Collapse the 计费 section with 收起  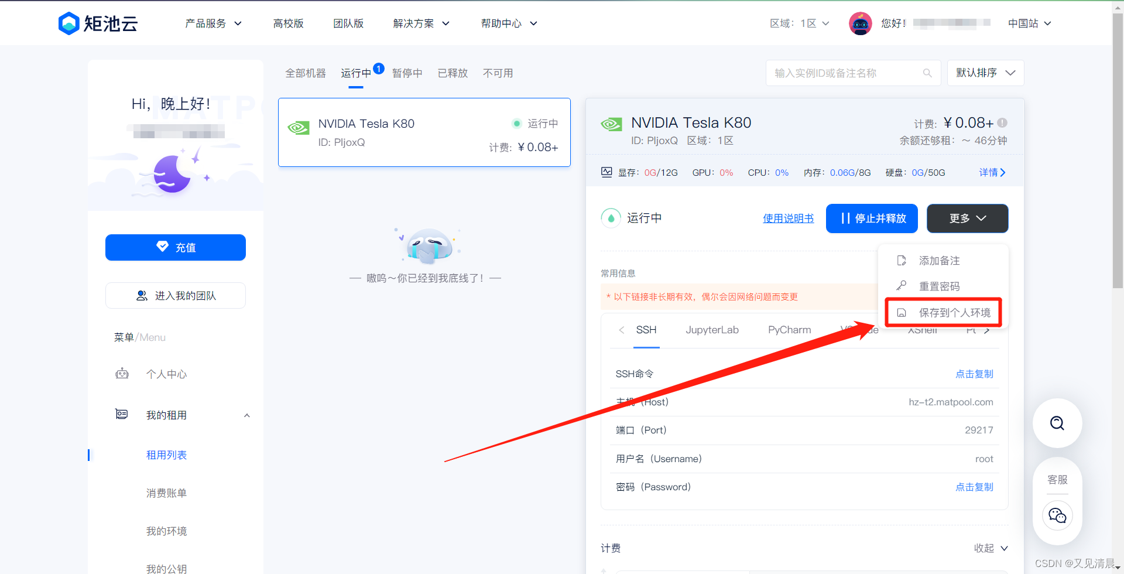coord(991,548)
